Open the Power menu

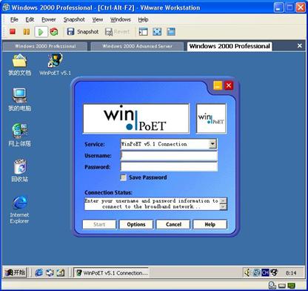click(49, 19)
